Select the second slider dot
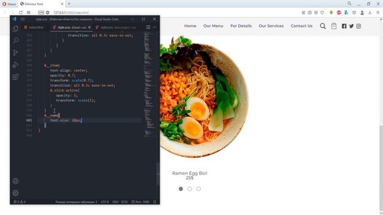 [190, 189]
